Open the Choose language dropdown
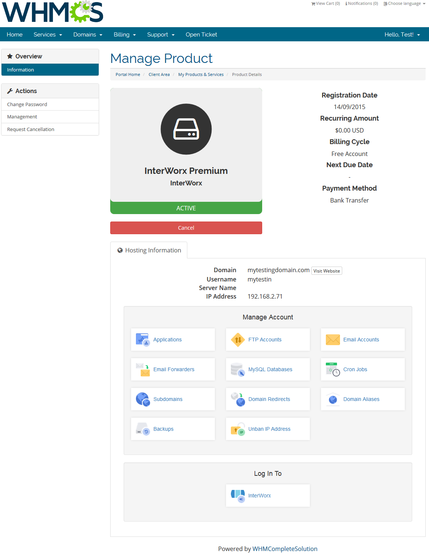Image resolution: width=429 pixels, height=554 pixels. click(x=404, y=4)
